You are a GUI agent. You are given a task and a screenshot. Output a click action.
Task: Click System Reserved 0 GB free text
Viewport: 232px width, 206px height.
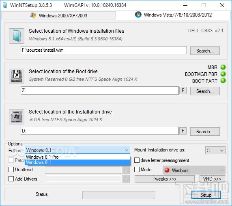83,79
